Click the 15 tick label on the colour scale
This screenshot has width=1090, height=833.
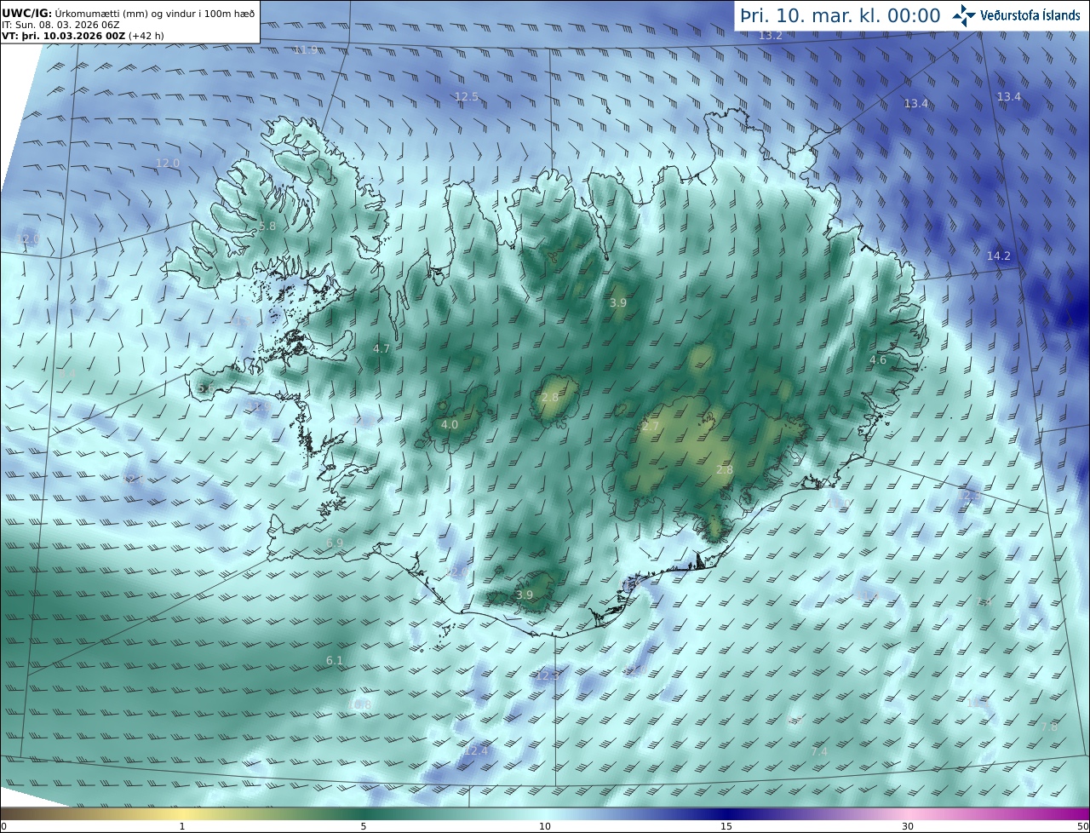click(x=726, y=826)
